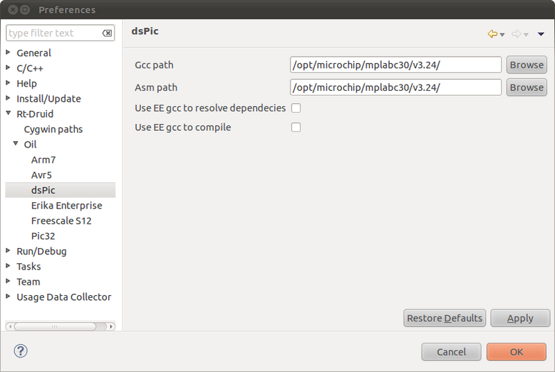Browse for the Gcc path
The width and height of the screenshot is (555, 372).
pos(527,65)
